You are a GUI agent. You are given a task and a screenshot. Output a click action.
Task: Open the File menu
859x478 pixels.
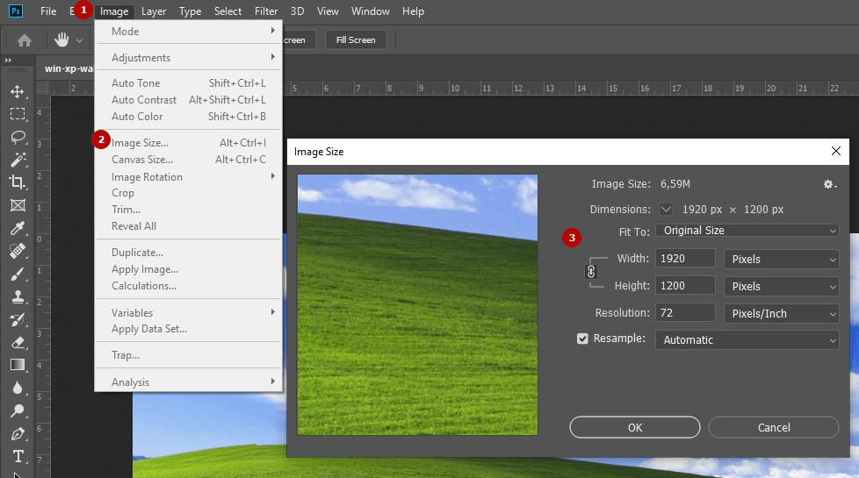pos(48,11)
